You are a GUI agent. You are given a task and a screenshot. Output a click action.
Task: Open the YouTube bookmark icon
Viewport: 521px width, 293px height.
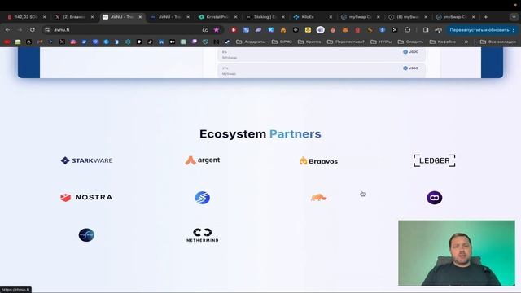point(7,42)
